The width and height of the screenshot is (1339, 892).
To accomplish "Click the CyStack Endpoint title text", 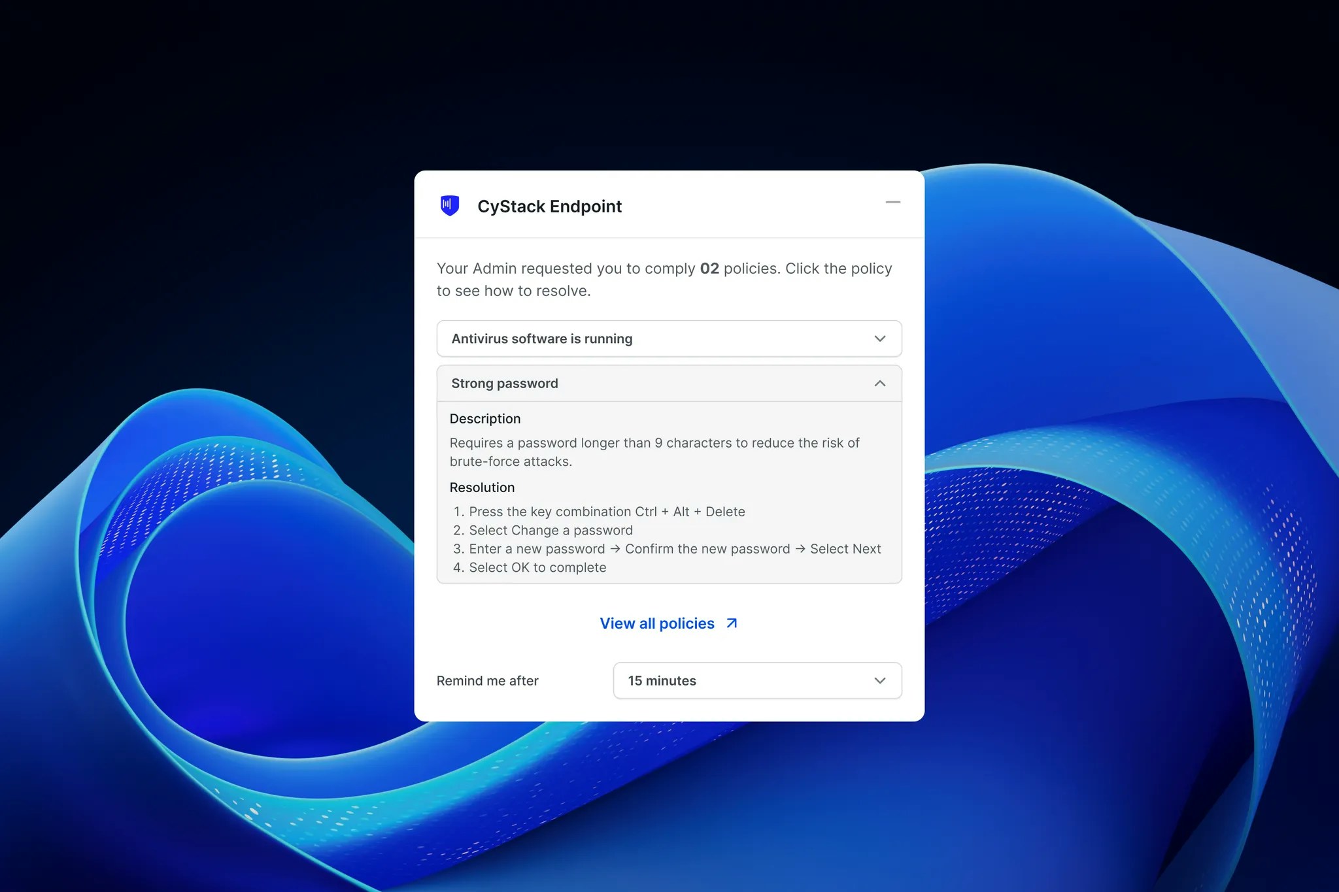I will [x=549, y=206].
